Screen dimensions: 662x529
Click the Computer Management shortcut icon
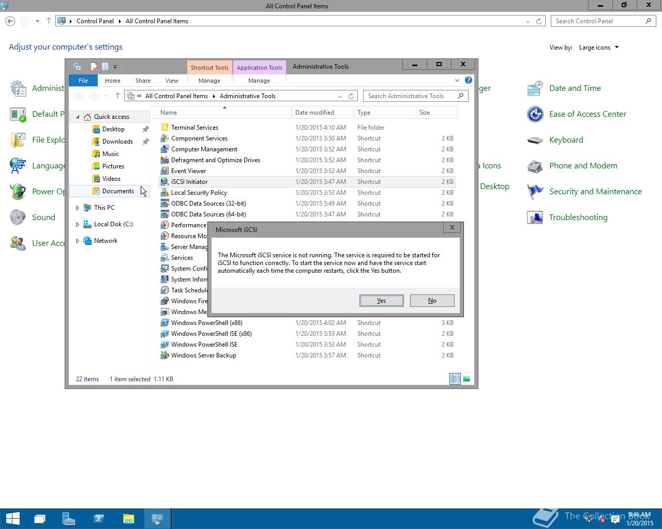pos(164,149)
